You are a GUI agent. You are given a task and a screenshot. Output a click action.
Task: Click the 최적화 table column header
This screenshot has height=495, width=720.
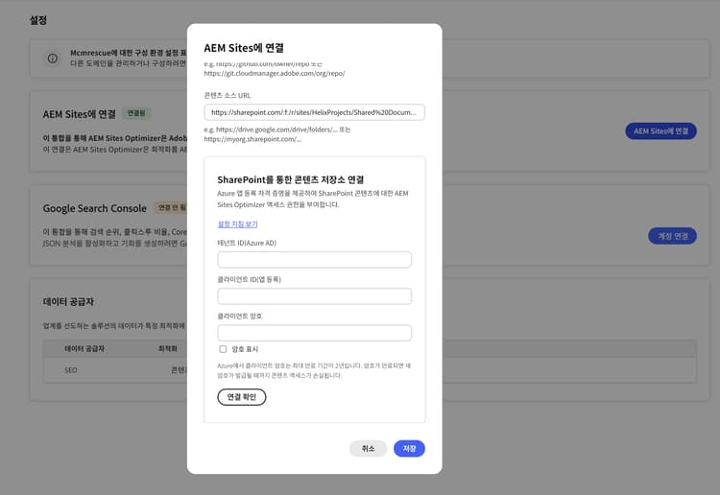pos(168,348)
